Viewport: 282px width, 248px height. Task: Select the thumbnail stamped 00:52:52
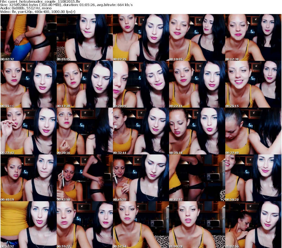coord(29,225)
